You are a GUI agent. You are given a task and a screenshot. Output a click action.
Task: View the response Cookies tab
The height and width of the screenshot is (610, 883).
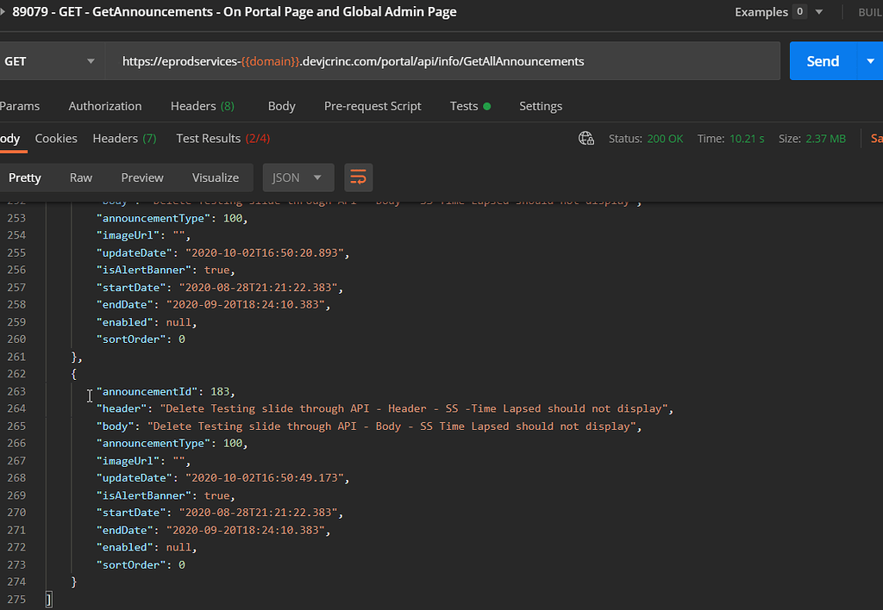click(x=55, y=137)
